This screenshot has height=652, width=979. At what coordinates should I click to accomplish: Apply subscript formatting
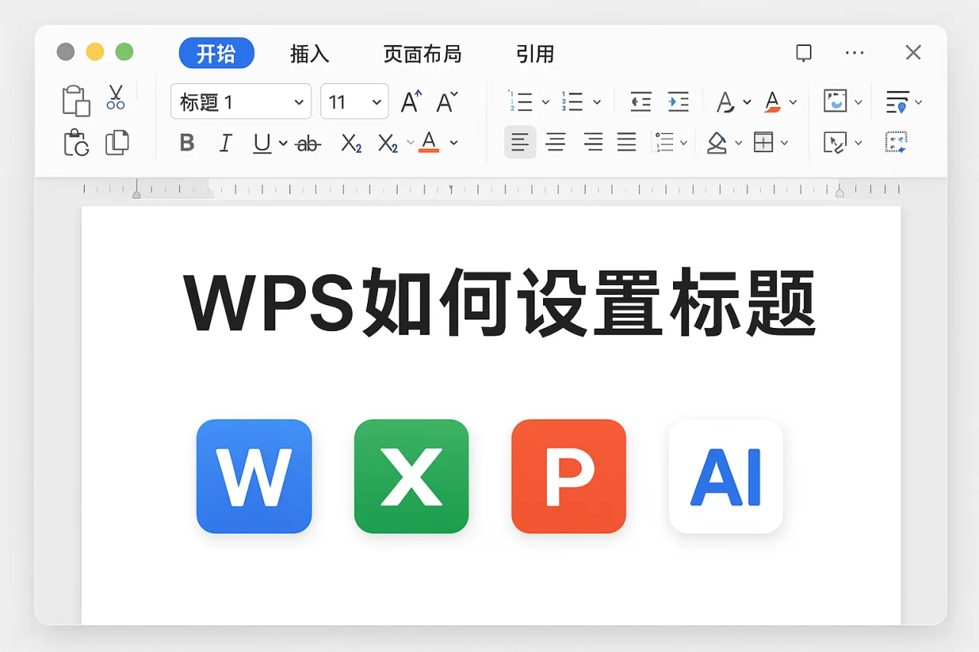351,143
